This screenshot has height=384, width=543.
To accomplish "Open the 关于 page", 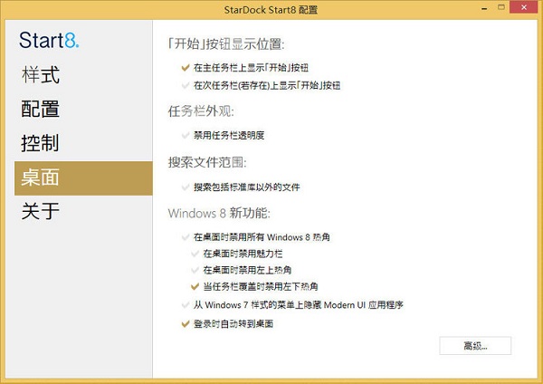I will (83, 211).
